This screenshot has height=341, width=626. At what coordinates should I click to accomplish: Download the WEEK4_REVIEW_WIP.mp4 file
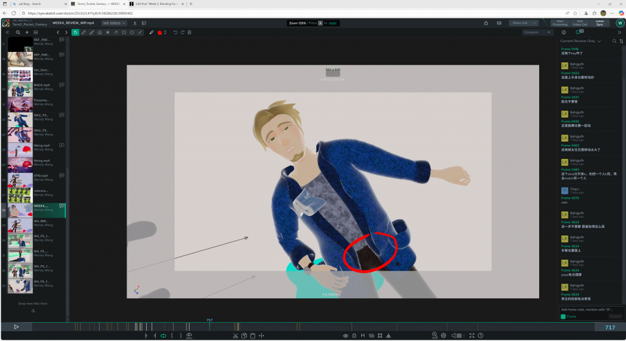click(134, 23)
